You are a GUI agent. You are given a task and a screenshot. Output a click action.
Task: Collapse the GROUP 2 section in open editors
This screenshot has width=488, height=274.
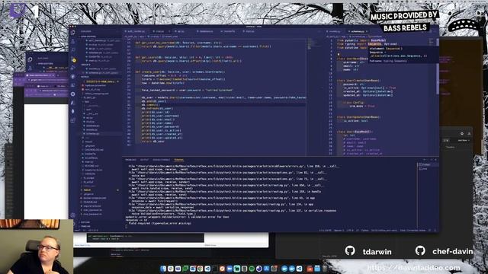pos(85,65)
